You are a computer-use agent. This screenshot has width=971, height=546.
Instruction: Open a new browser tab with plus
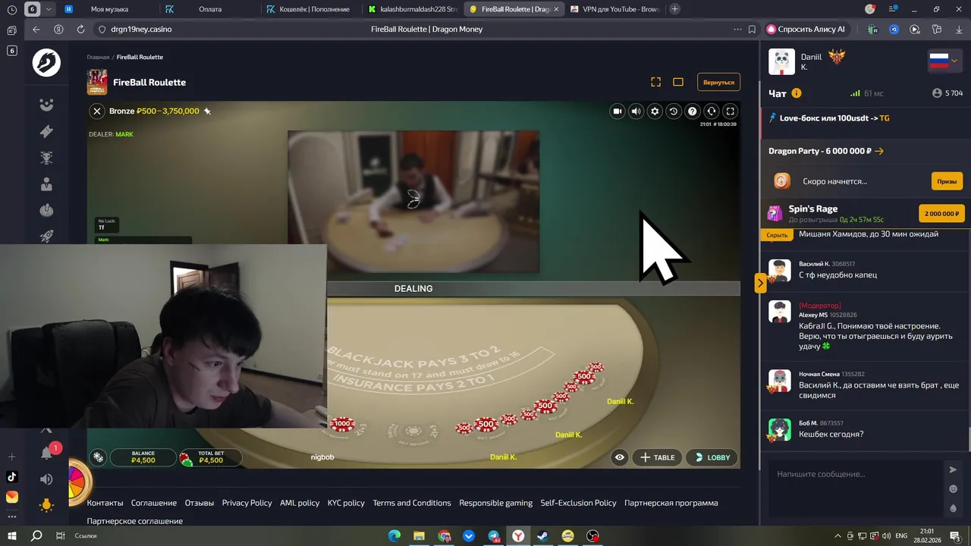674,9
